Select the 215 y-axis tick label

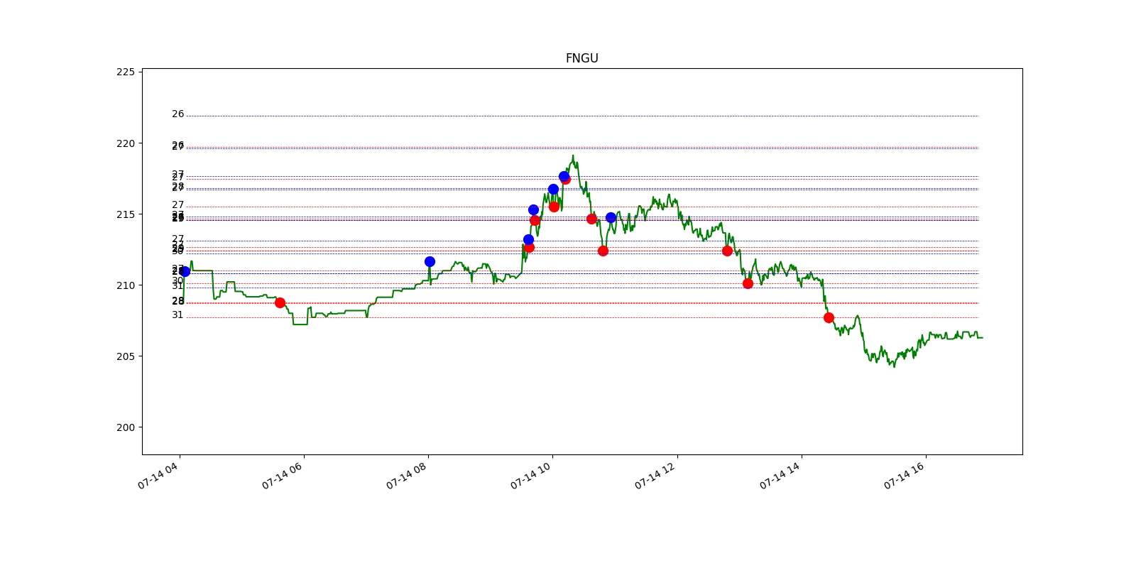[126, 214]
